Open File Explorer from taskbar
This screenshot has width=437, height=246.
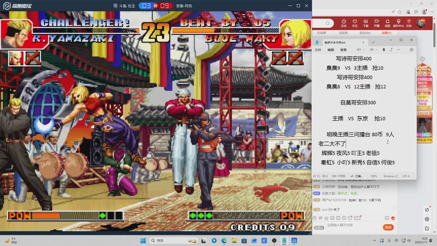coord(234,241)
